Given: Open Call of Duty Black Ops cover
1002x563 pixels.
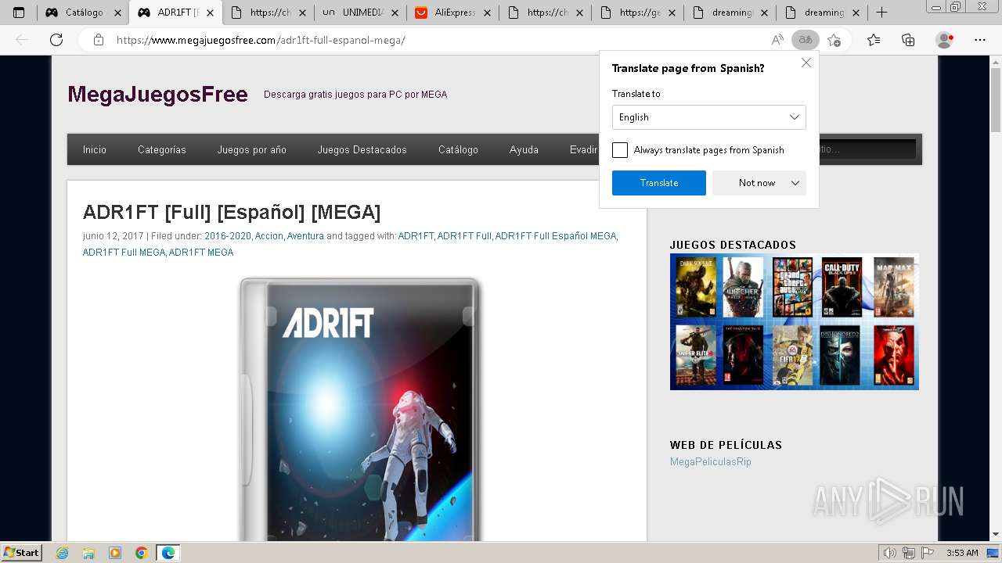Looking at the screenshot, I should click(x=842, y=287).
